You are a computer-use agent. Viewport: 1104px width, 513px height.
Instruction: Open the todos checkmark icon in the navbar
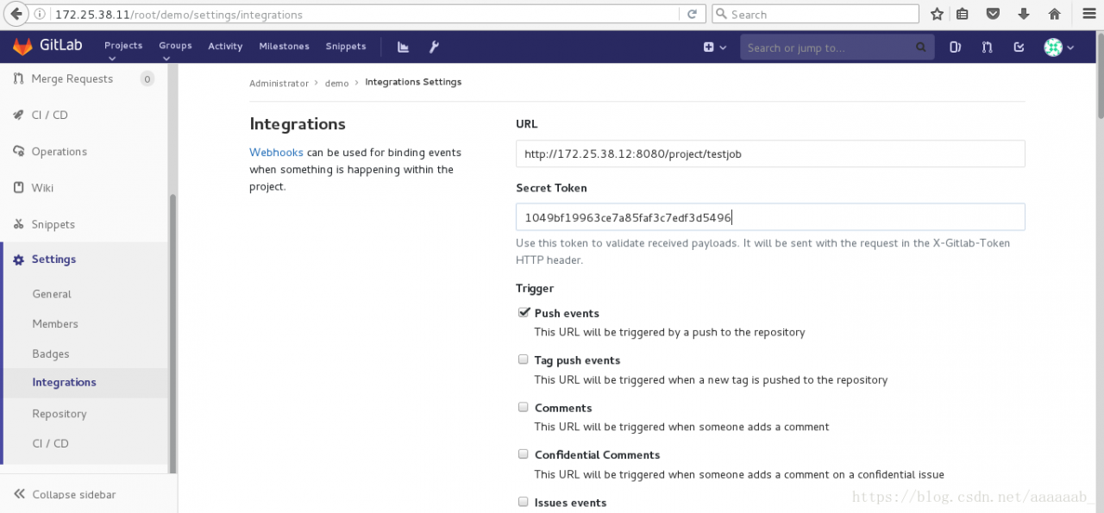(x=1019, y=47)
